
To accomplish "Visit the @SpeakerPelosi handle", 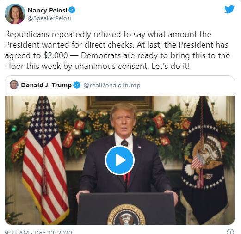I will pyautogui.click(x=49, y=18).
